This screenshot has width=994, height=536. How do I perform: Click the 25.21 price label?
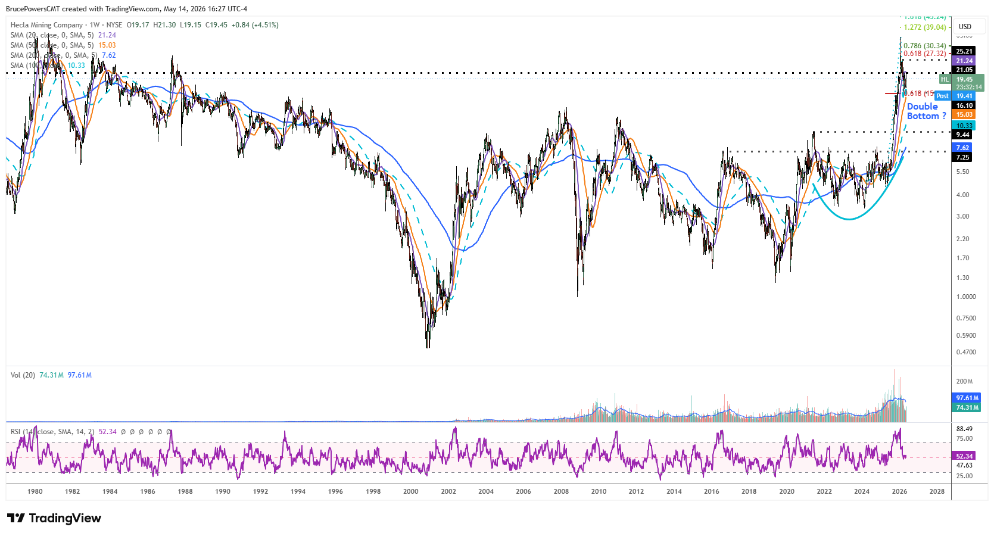point(964,51)
